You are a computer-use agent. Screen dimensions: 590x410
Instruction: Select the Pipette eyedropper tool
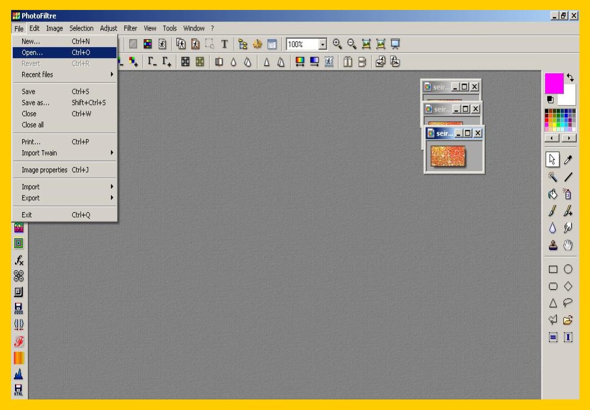coord(568,160)
